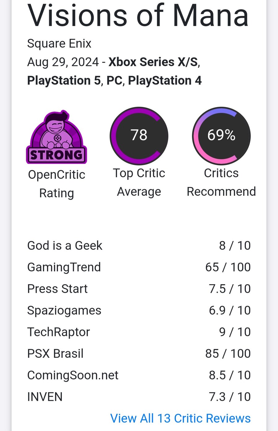The image size is (278, 431).
Task: Click TechRaptor's 9 / 10 score
Action: (x=235, y=332)
